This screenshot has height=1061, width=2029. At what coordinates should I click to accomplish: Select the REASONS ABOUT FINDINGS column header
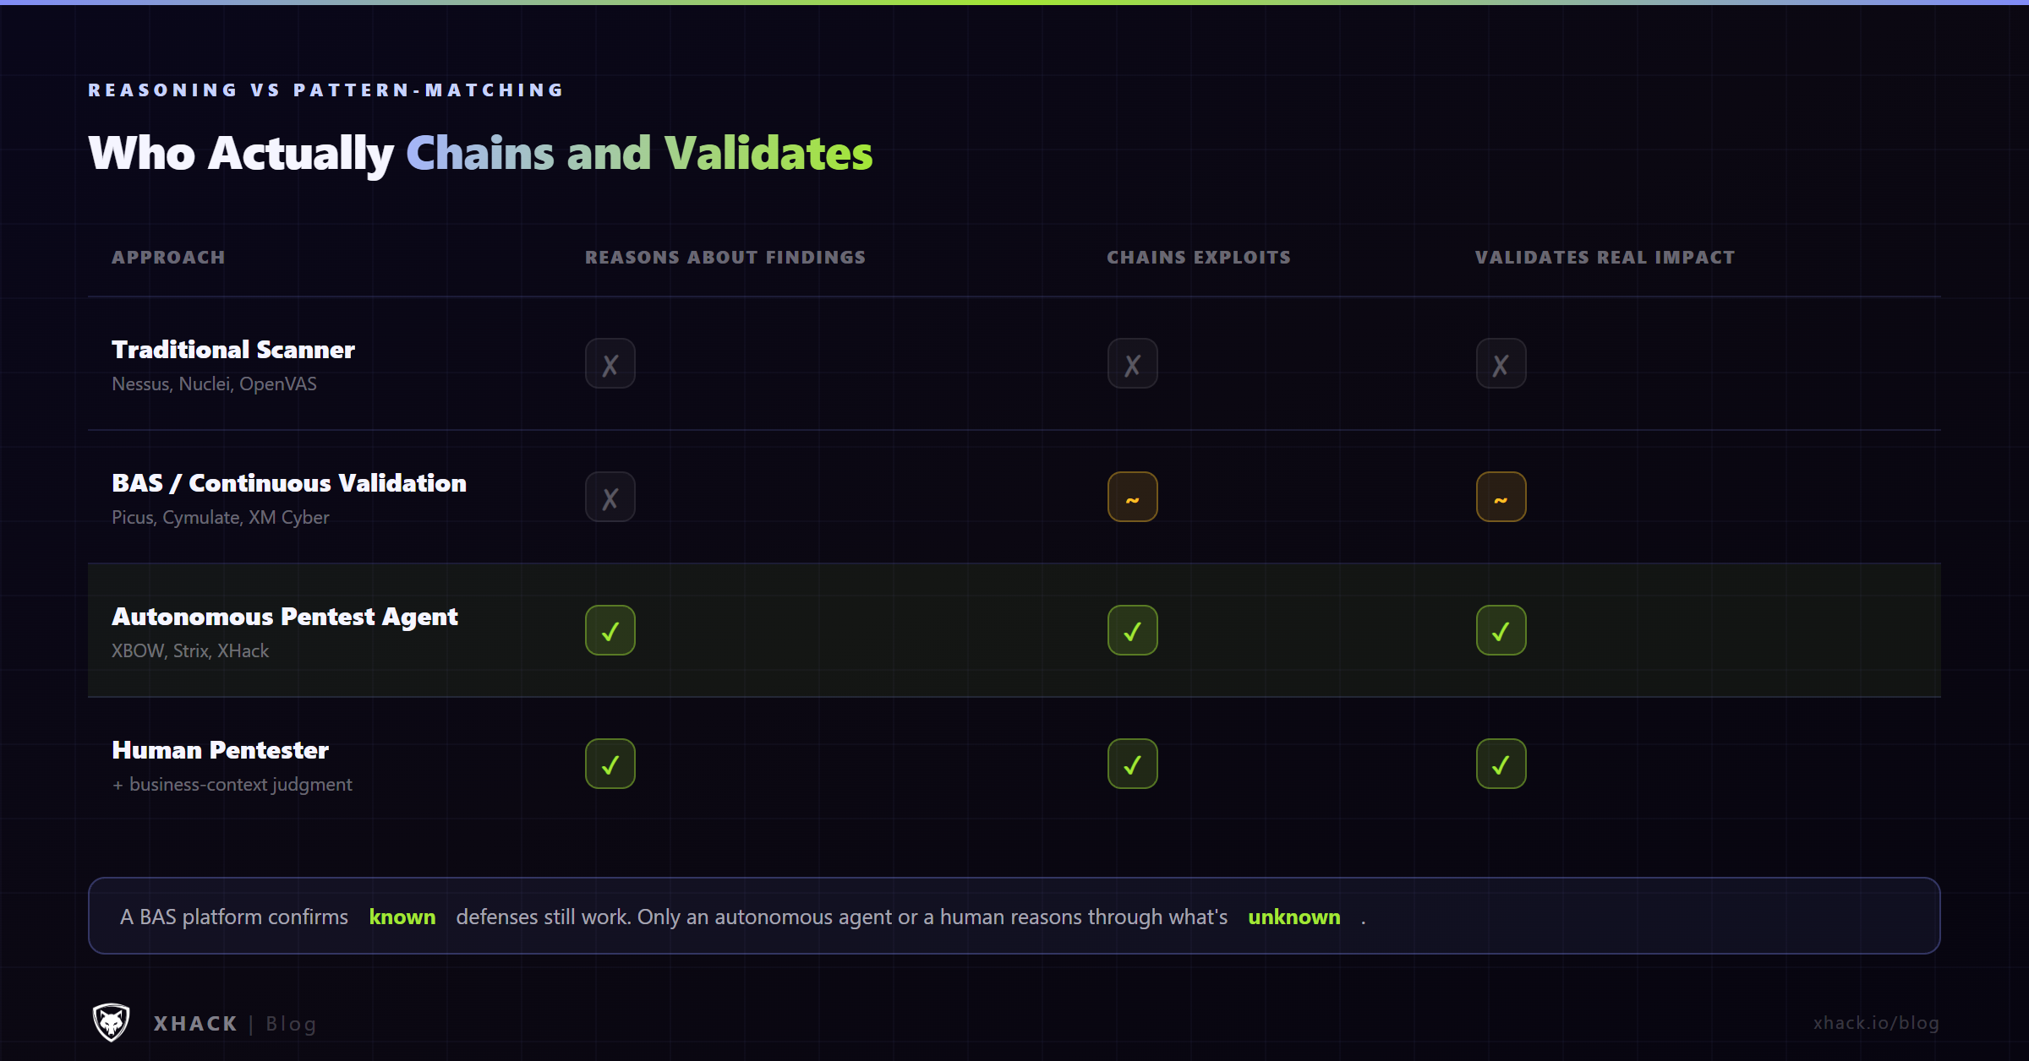(725, 258)
